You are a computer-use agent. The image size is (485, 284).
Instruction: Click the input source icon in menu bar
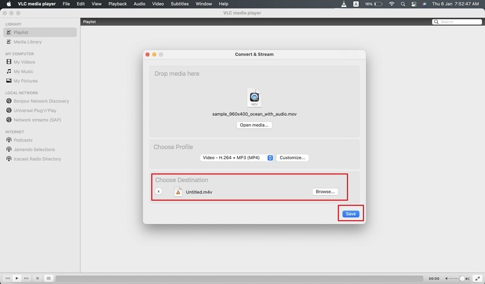356,4
